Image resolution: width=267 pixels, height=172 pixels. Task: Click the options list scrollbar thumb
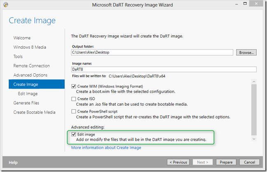tap(254, 110)
